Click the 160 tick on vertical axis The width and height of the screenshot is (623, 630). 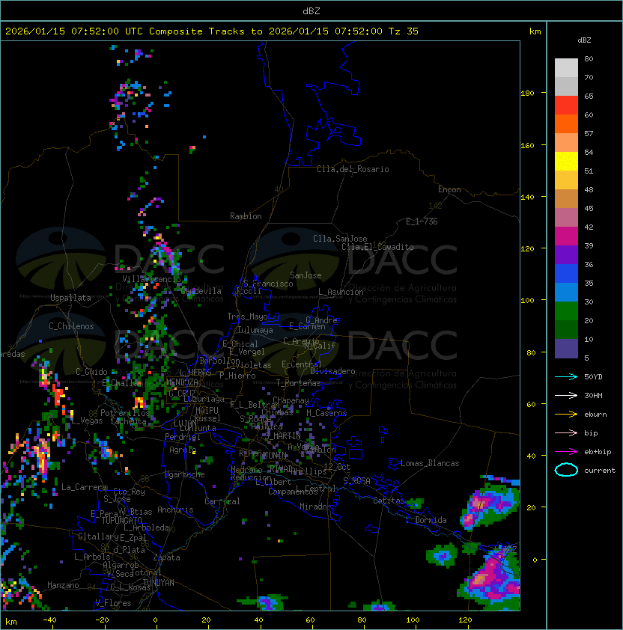pos(527,145)
